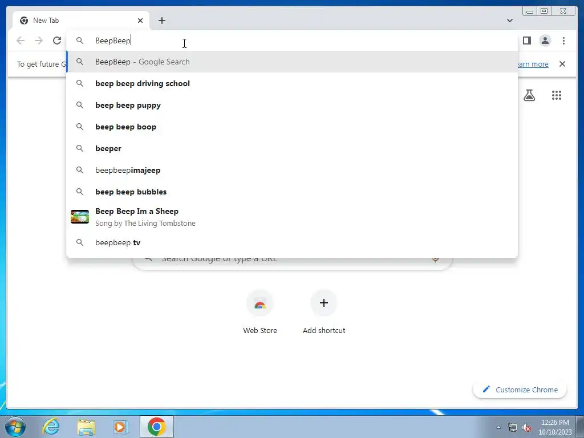Open the profile avatar menu
This screenshot has height=438, width=584.
point(545,40)
